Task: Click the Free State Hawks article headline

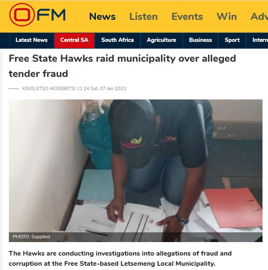Action: coord(122,66)
